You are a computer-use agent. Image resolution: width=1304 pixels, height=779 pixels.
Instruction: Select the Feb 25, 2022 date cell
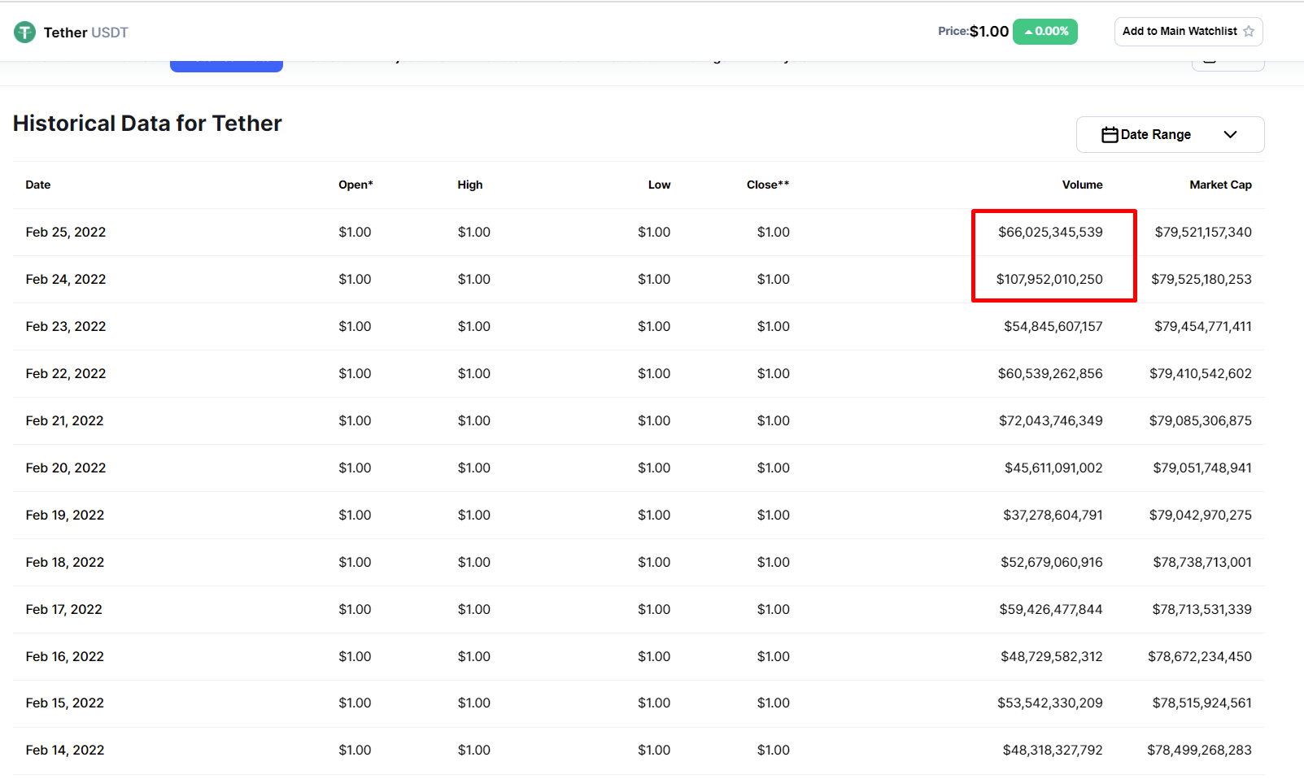pos(66,232)
